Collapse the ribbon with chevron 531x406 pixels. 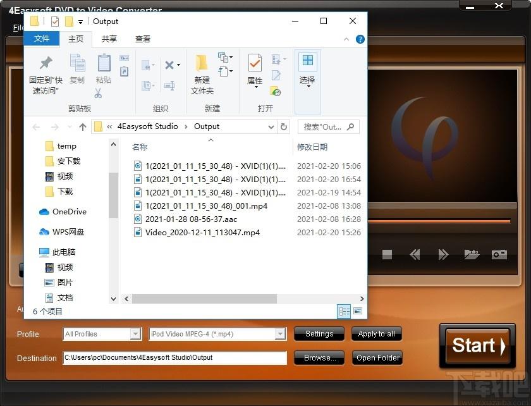point(346,39)
